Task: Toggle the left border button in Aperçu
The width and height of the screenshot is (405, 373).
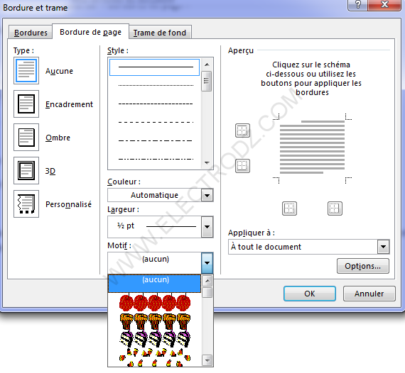Action: (x=289, y=208)
